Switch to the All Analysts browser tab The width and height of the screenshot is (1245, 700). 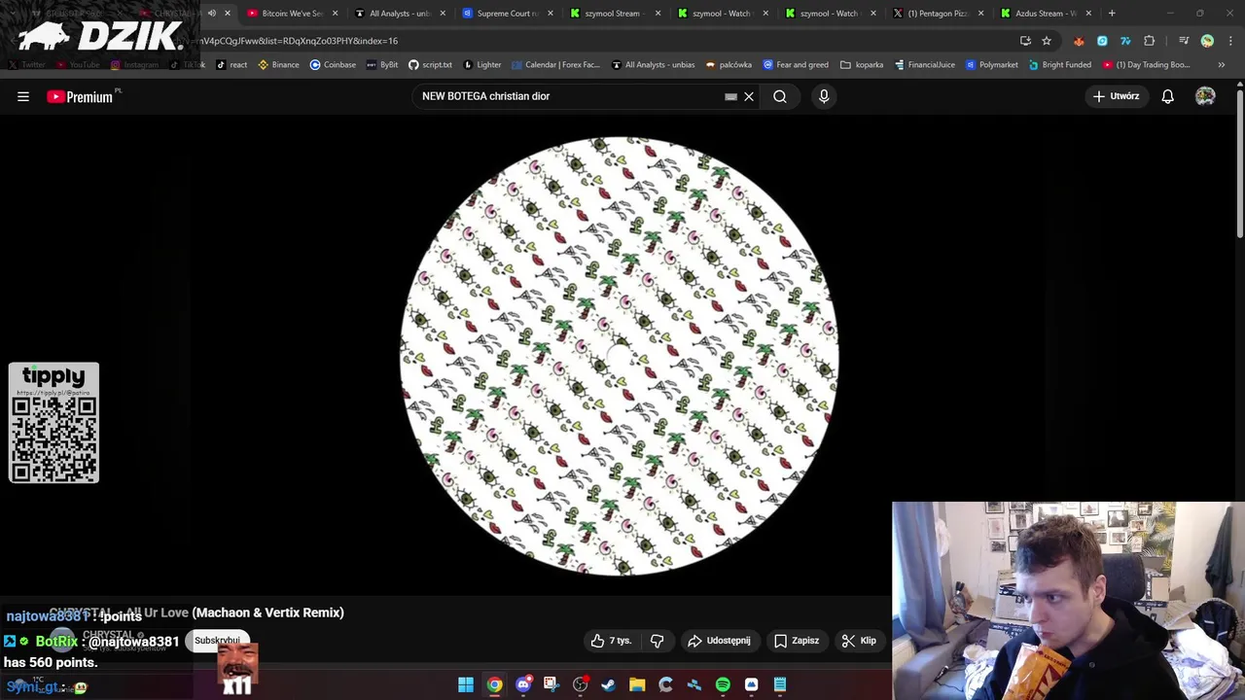point(400,14)
